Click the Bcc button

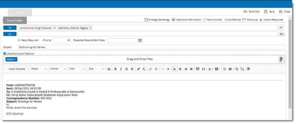pos(281,34)
